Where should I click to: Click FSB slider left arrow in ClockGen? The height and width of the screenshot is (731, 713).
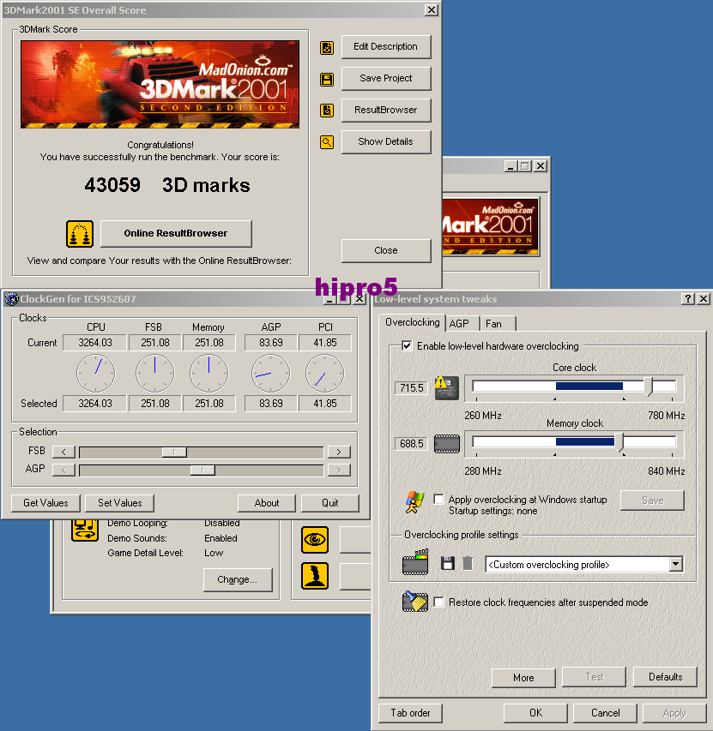click(64, 452)
